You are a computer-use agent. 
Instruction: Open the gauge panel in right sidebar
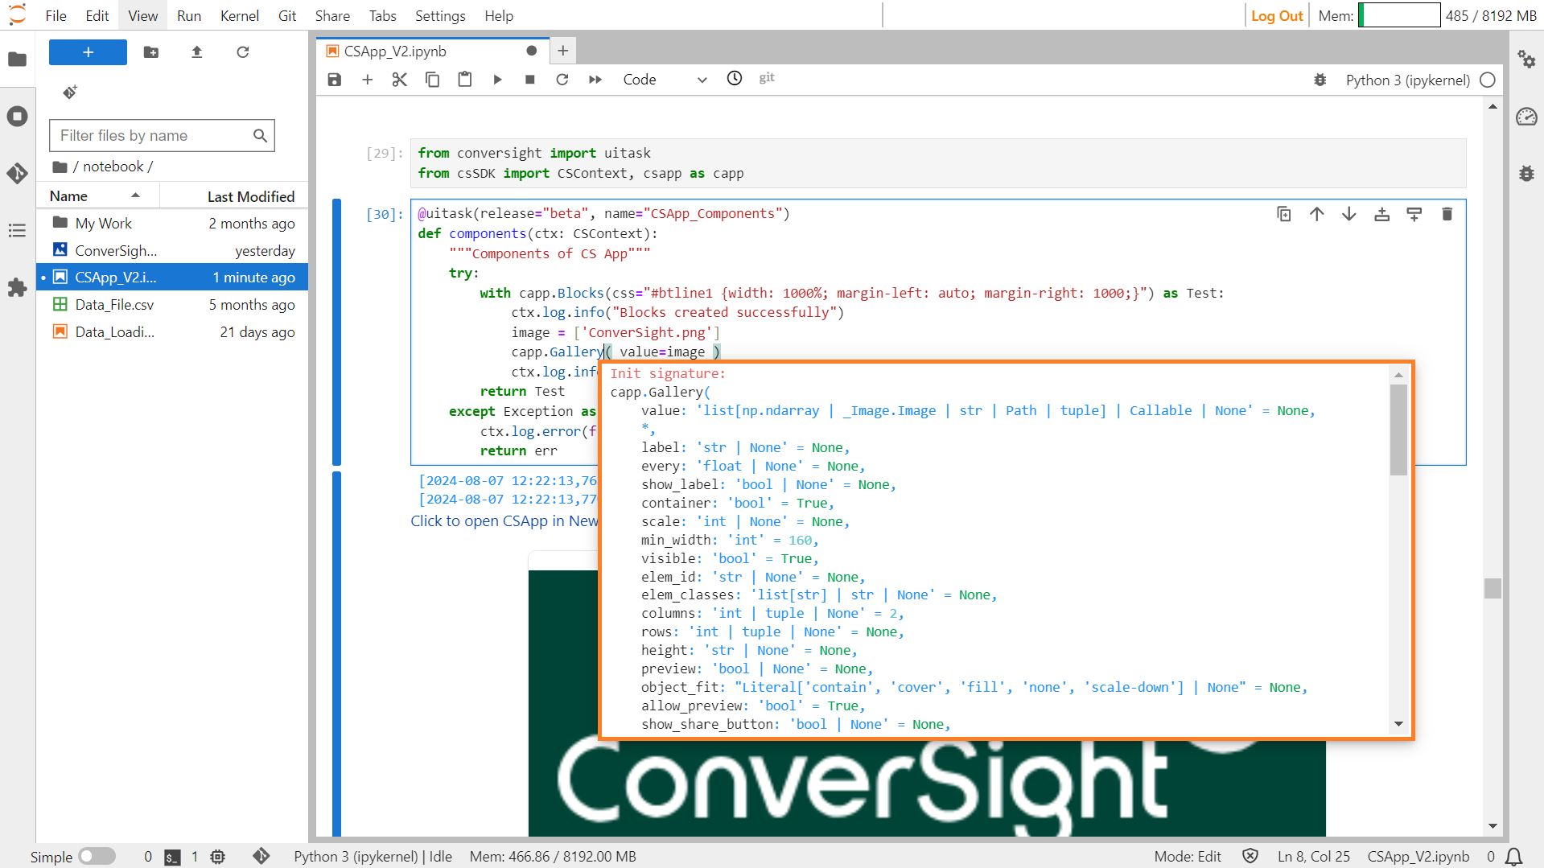(1526, 117)
